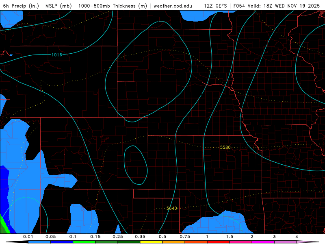Click the 5580 thickness contour label
This screenshot has width=325, height=244.
[x=225, y=147]
